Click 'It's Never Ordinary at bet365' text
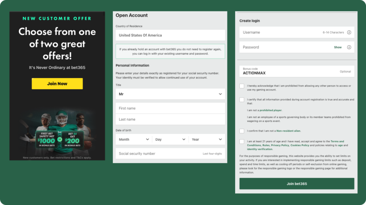 pyautogui.click(x=57, y=68)
